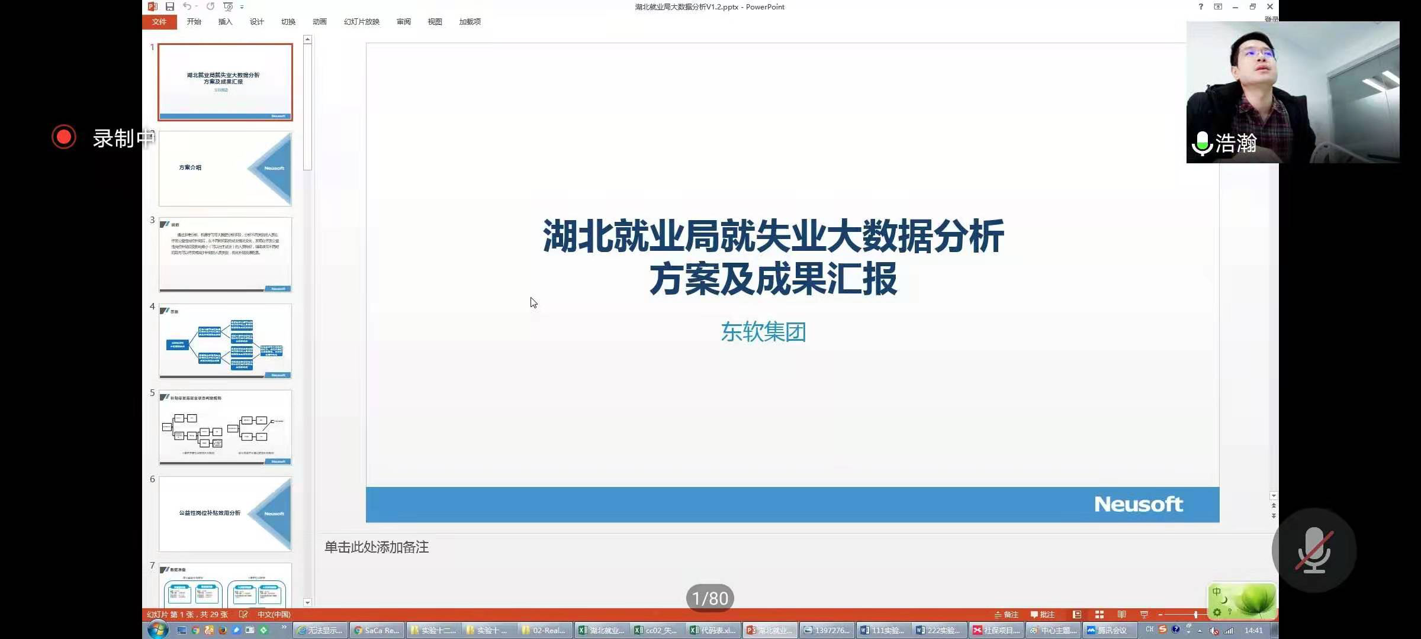The image size is (1421, 639).
Task: Expand the Undo history dropdown arrow
Action: coord(196,7)
